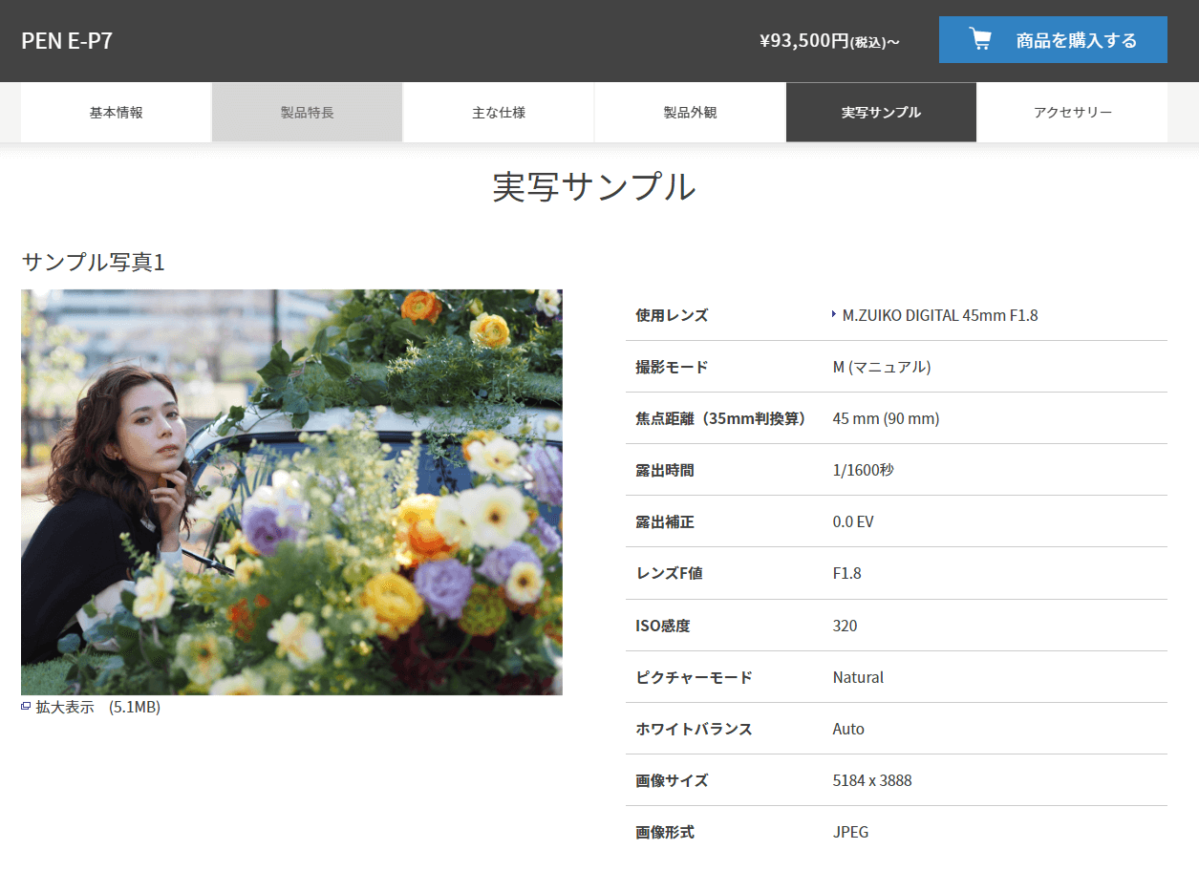
Task: Click the M (マニュアル) value
Action: point(882,367)
